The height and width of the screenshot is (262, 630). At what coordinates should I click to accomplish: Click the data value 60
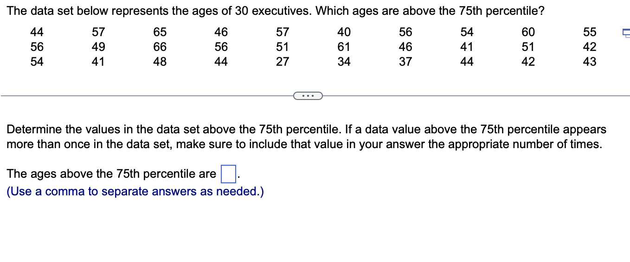(528, 32)
